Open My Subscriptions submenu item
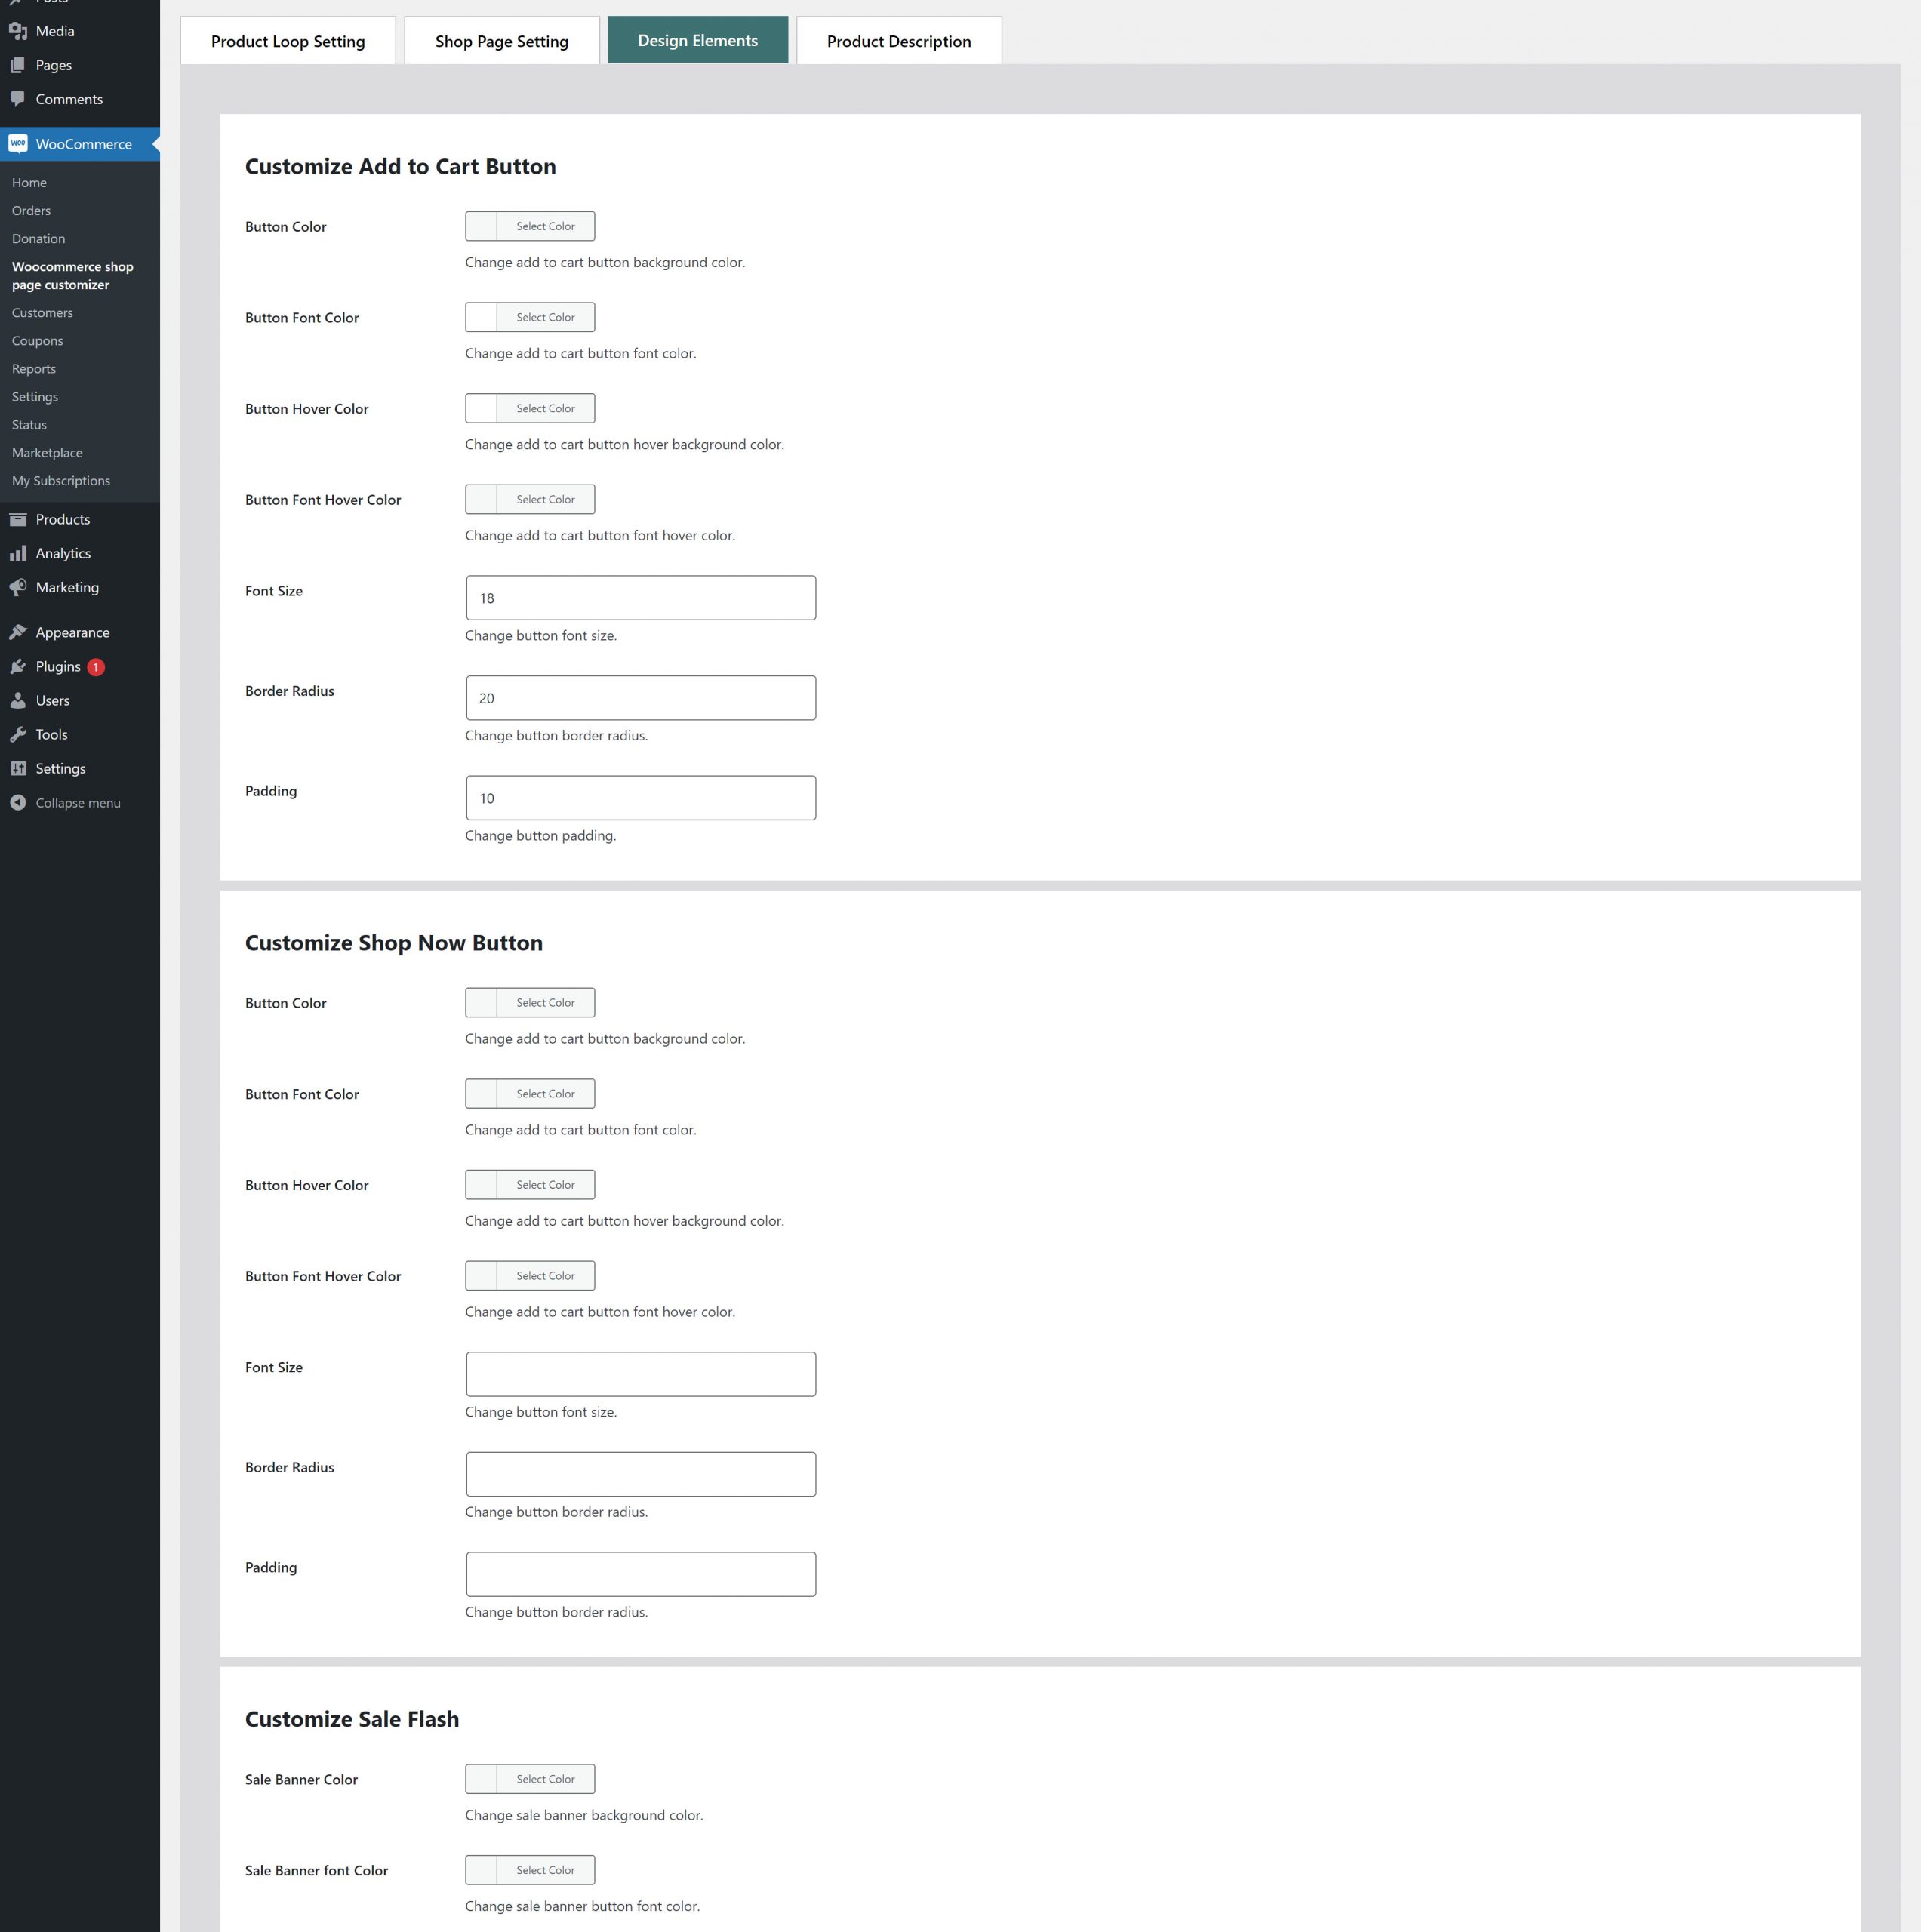This screenshot has width=1921, height=1932. click(x=61, y=481)
